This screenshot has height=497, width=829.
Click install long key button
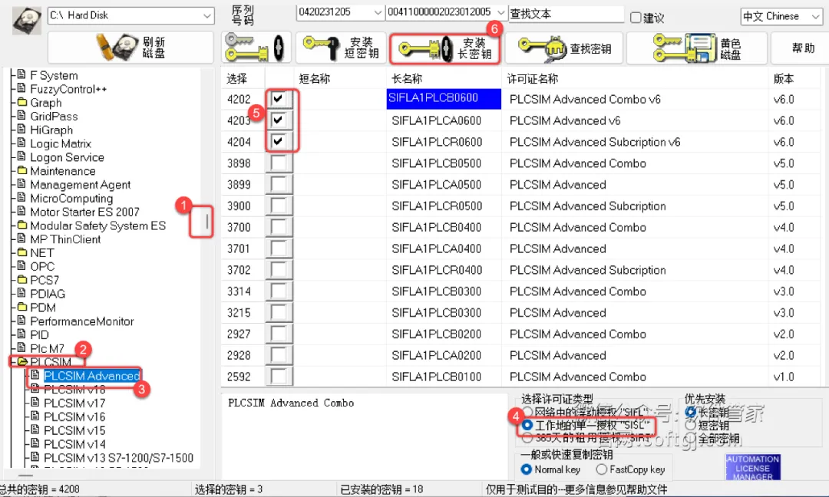(445, 48)
